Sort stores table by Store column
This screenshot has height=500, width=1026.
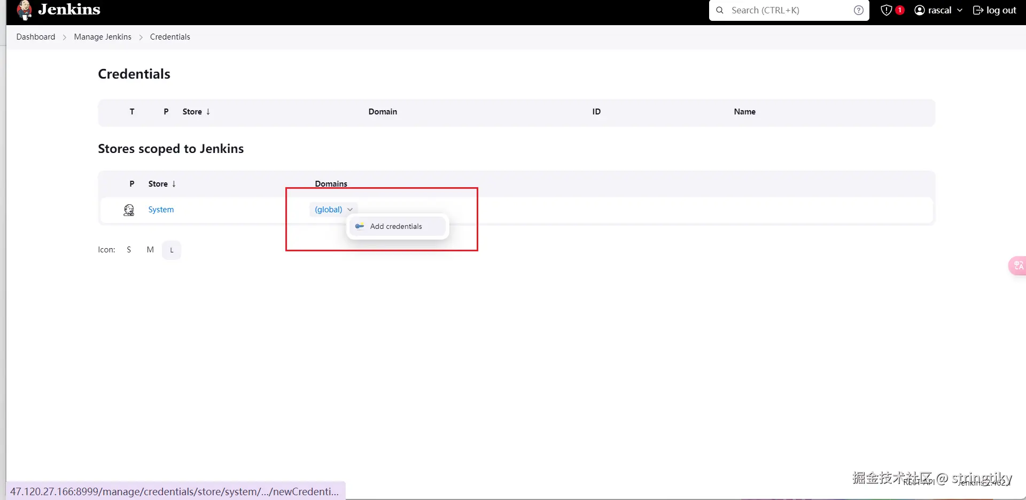tap(162, 184)
